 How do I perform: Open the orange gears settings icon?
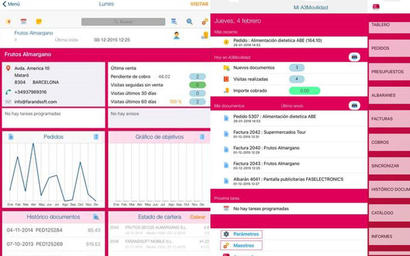pyautogui.click(x=205, y=22)
